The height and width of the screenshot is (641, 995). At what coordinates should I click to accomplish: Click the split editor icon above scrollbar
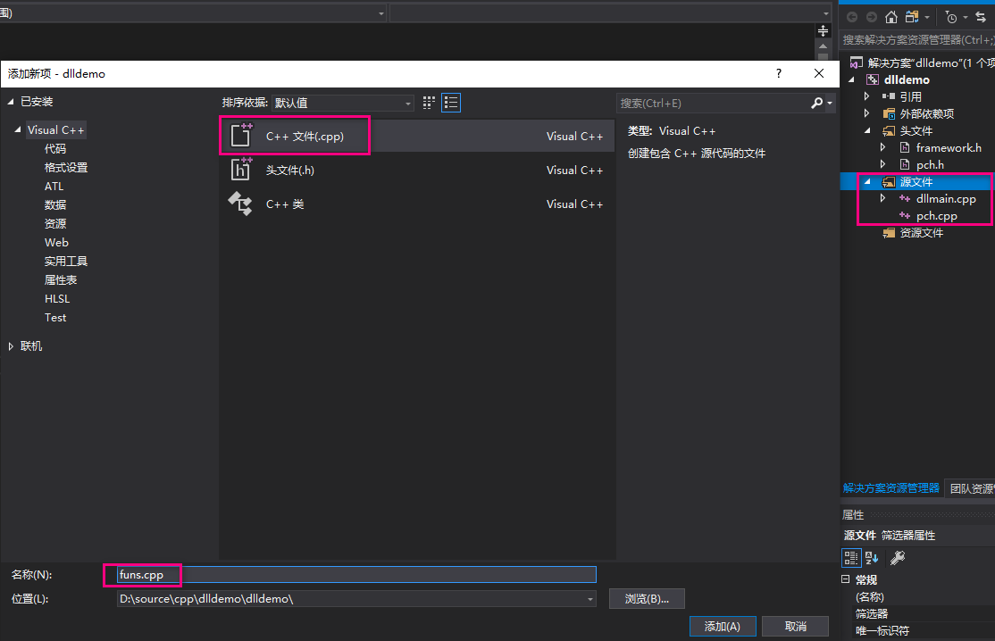pyautogui.click(x=823, y=30)
